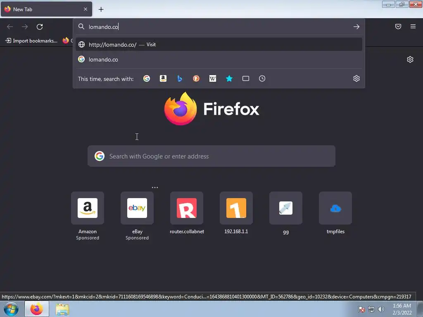423x317 pixels.
Task: Search this time with Bing
Action: pyautogui.click(x=180, y=78)
